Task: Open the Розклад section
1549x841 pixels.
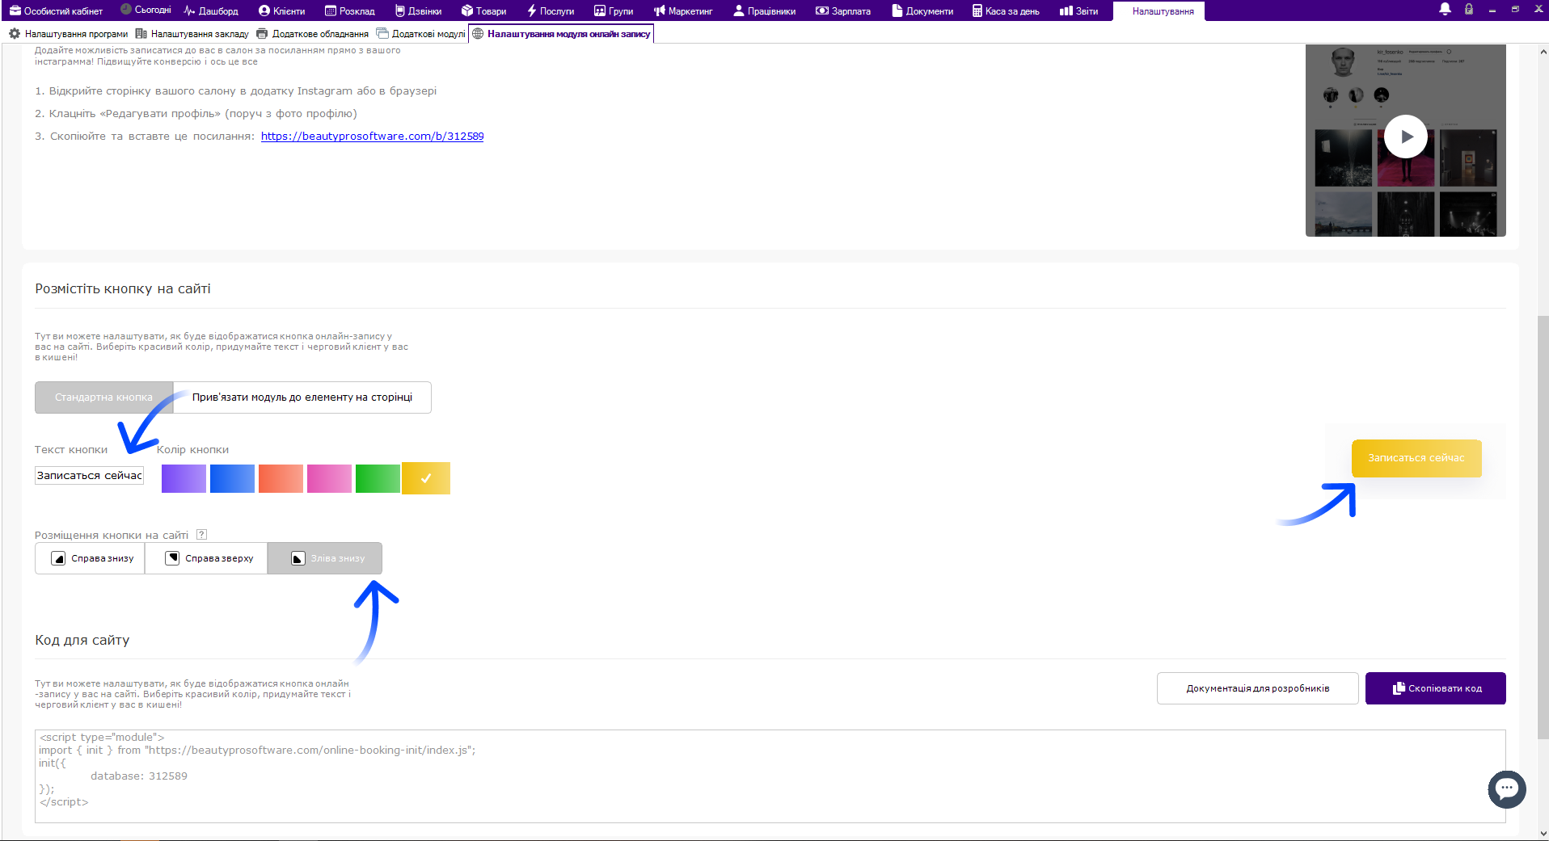Action: (350, 11)
